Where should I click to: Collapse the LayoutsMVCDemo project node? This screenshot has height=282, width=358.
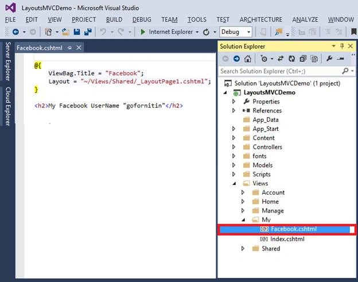(x=225, y=92)
